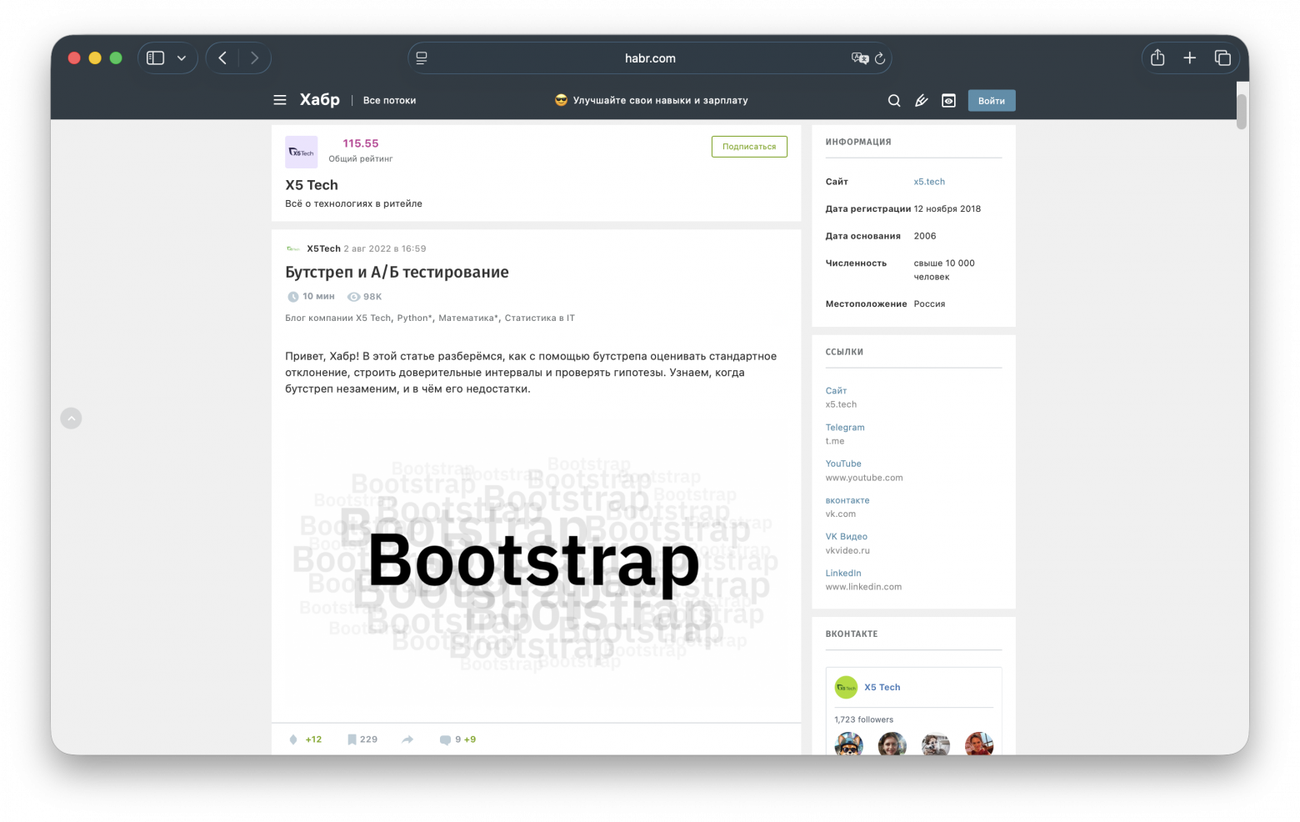Open Все потоки flows selector

[x=389, y=101]
